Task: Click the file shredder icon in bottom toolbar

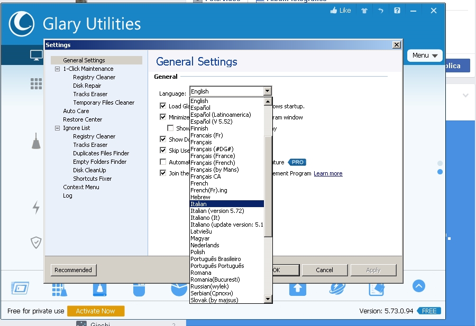Action: (377, 290)
